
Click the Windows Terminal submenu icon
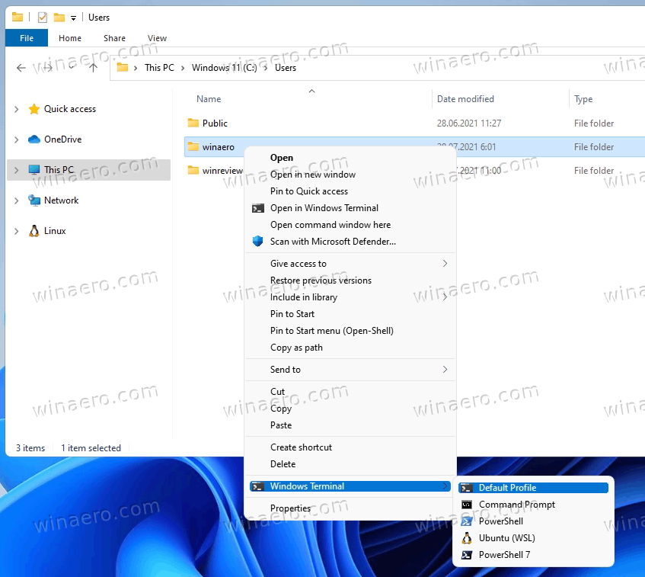[258, 486]
